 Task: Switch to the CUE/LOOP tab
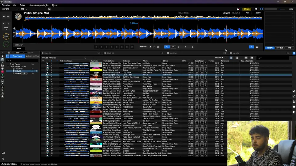click(x=19, y=45)
